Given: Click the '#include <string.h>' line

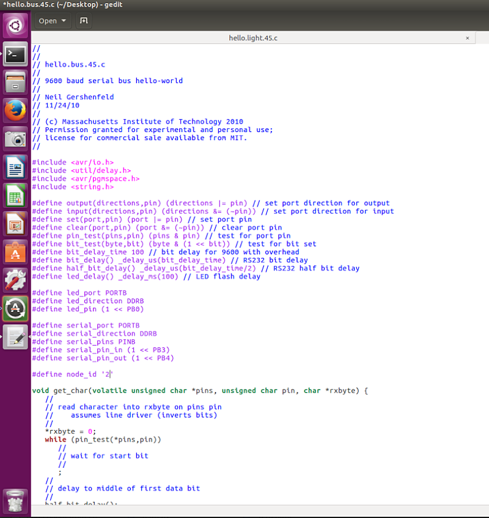Looking at the screenshot, I should (x=73, y=187).
